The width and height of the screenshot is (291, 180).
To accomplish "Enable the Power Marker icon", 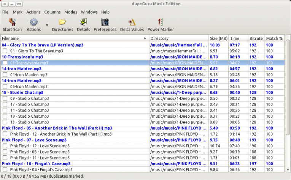I will 161,22.
